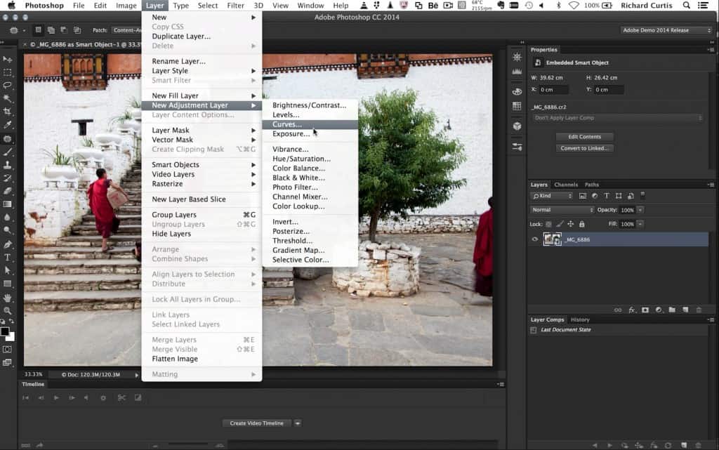
Task: Switch to Paths tab
Action: point(591,185)
